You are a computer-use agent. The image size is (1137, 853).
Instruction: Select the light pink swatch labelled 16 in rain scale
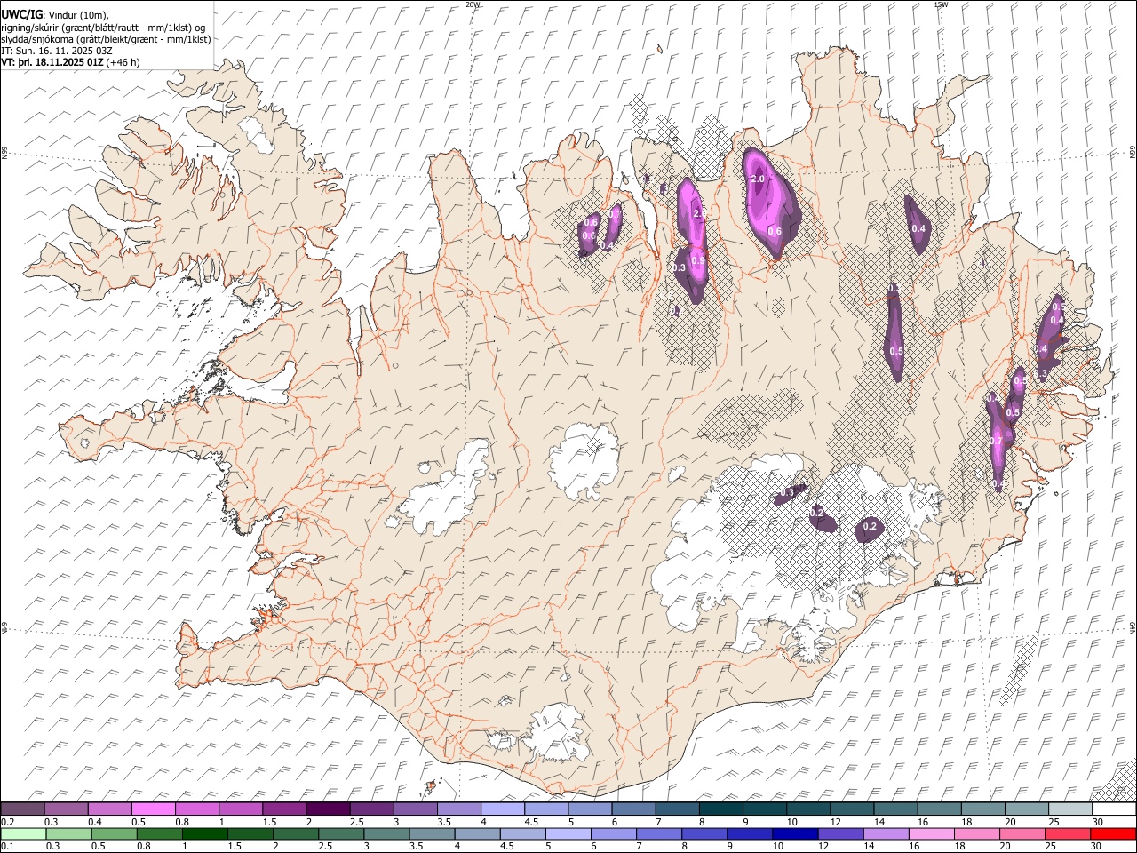click(x=932, y=833)
